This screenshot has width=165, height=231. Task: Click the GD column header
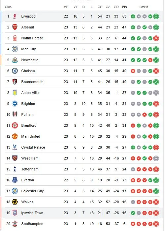point(116,7)
